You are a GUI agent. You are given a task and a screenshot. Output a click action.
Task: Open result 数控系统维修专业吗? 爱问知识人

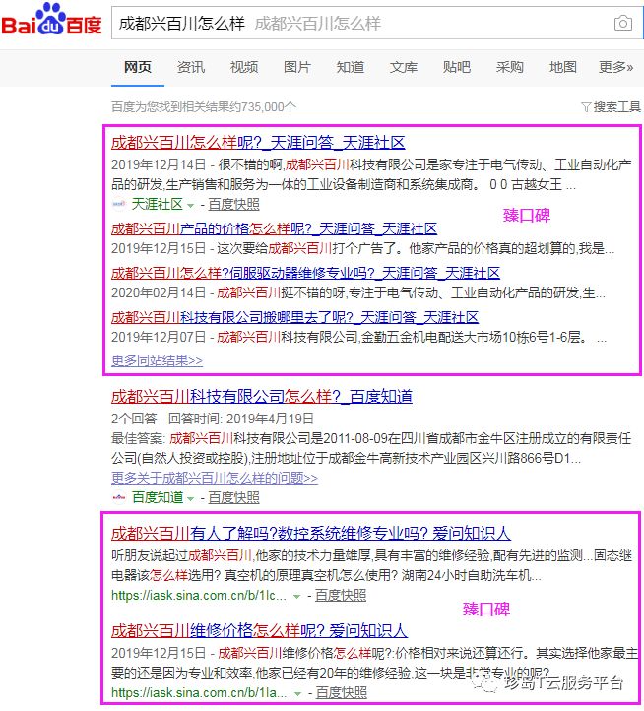(311, 534)
